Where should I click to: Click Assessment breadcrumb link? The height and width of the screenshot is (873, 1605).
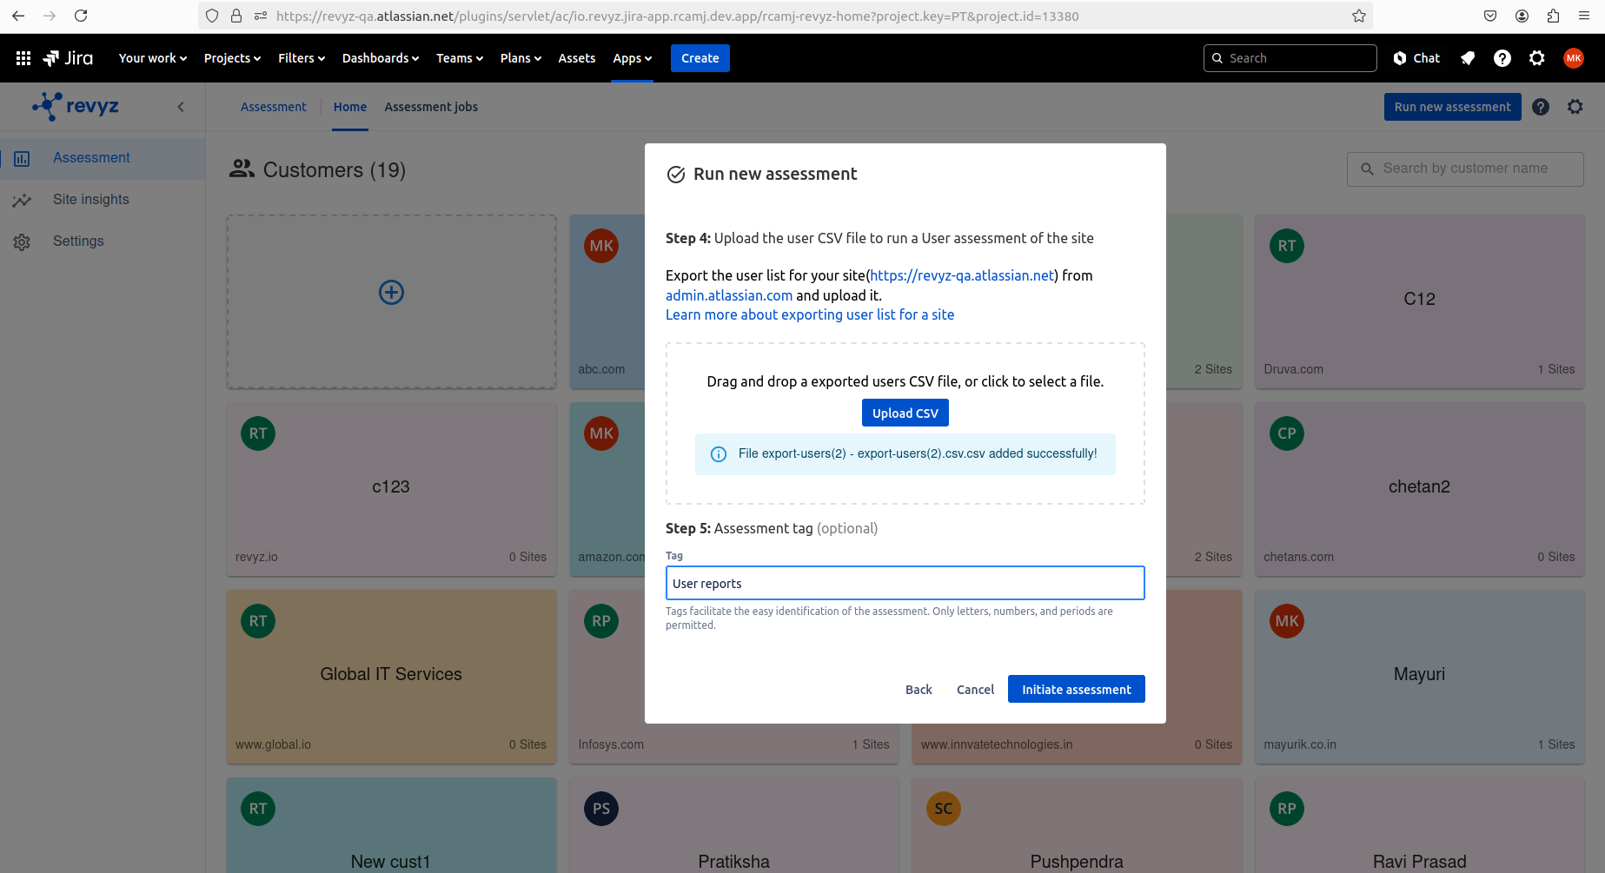coord(274,107)
